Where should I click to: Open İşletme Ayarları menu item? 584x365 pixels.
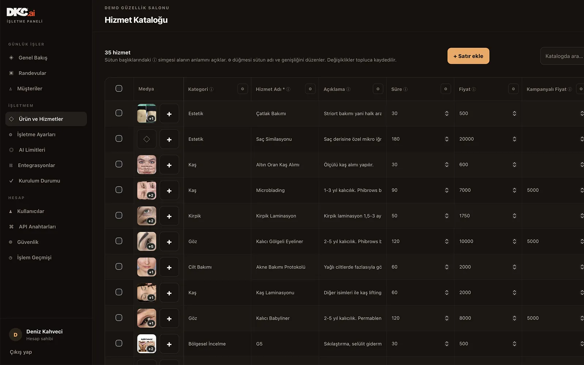pos(46,134)
